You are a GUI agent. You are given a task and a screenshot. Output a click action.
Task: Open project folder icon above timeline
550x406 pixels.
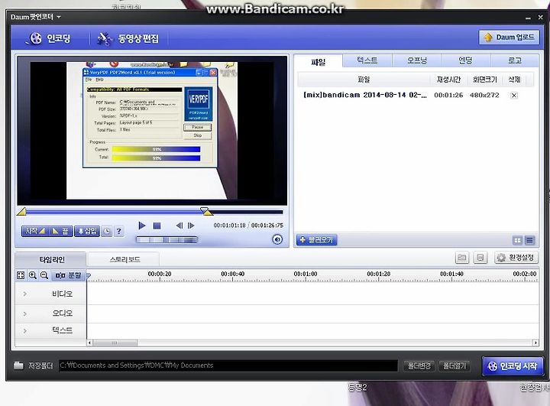[462, 258]
